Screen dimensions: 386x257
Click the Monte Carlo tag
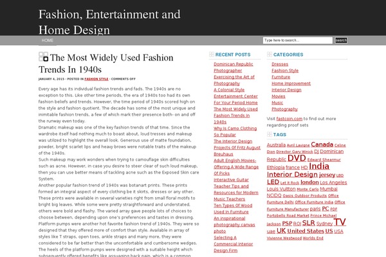tap(308, 190)
